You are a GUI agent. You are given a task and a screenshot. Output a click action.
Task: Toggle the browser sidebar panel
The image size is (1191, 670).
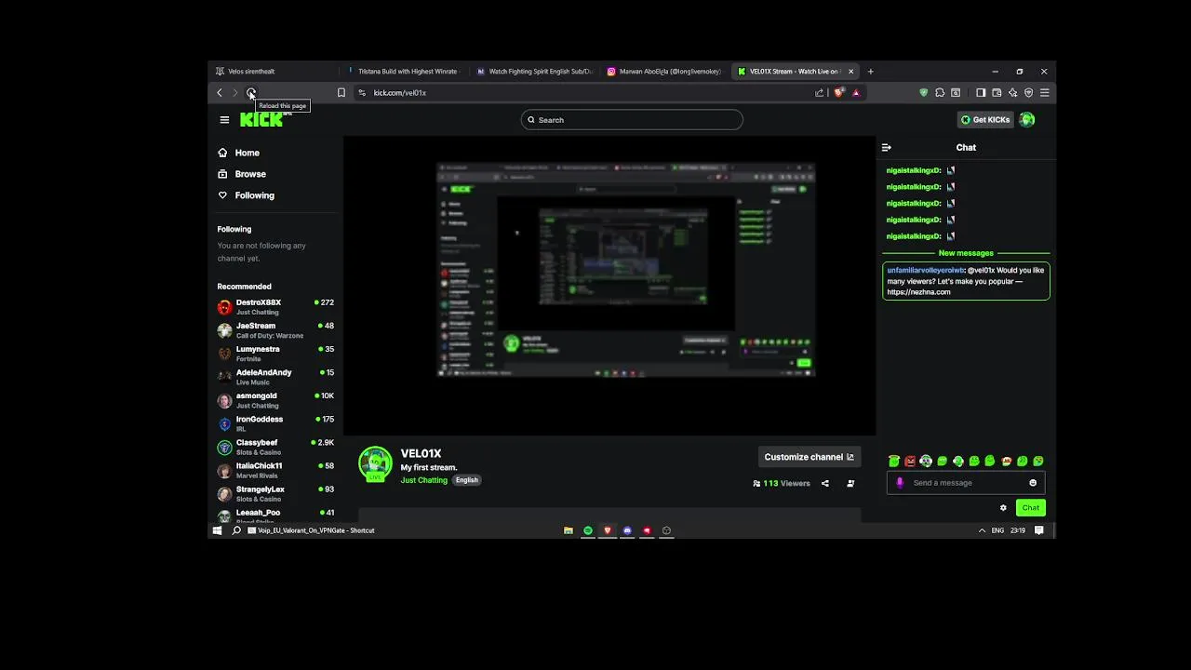tap(981, 92)
